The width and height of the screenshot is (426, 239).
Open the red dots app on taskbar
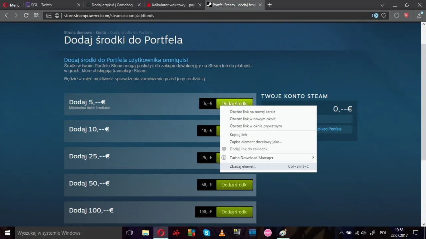tap(176, 233)
